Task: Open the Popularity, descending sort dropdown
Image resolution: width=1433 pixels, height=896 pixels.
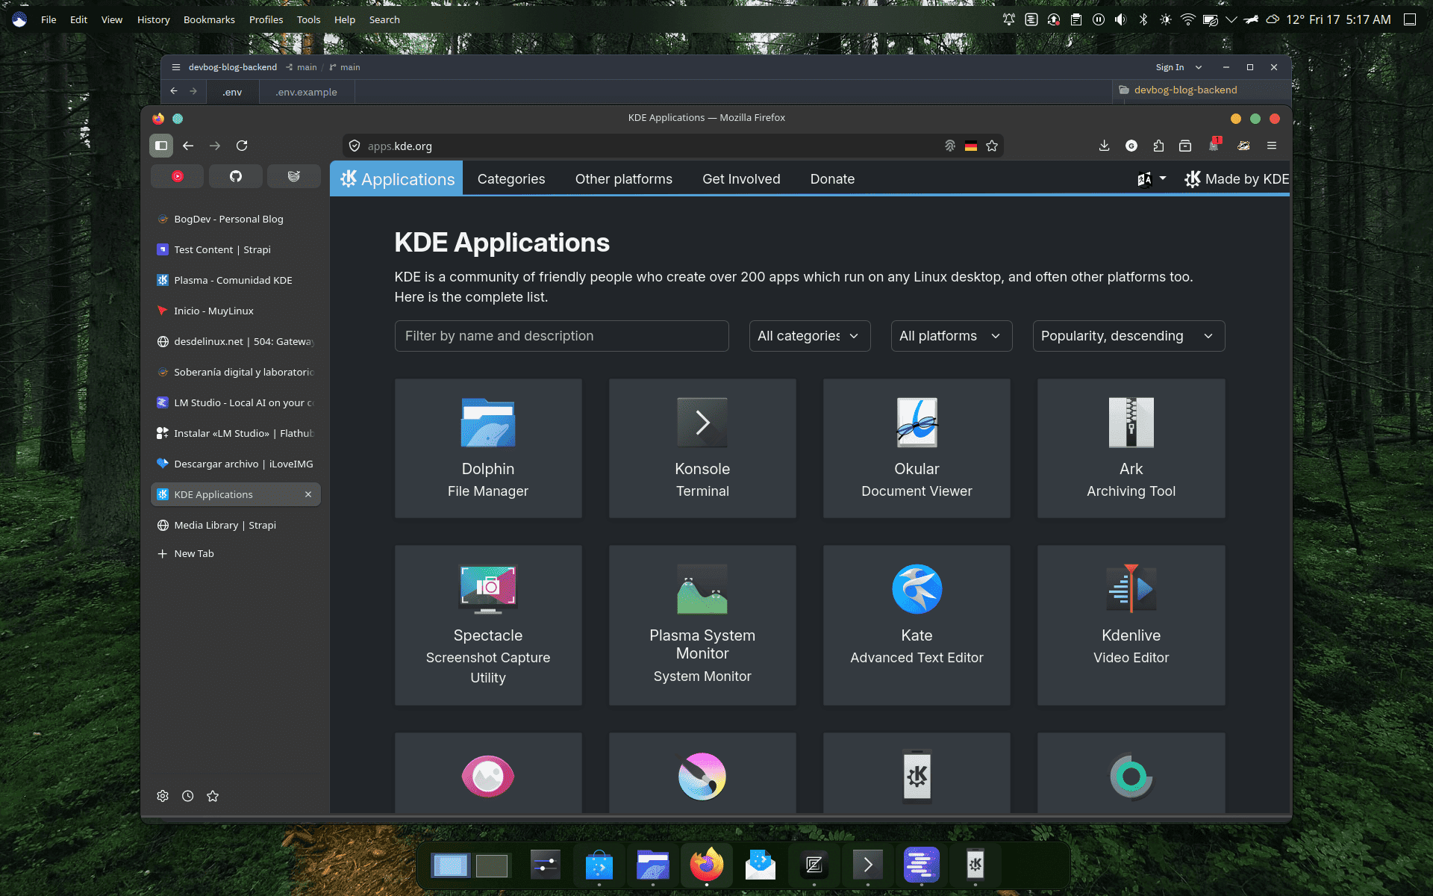Action: click(x=1128, y=336)
